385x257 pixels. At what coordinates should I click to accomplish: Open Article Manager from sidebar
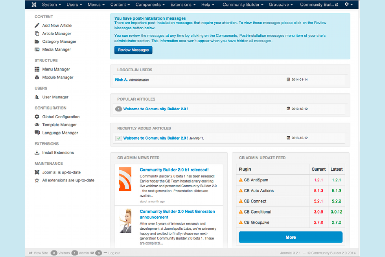57,33
